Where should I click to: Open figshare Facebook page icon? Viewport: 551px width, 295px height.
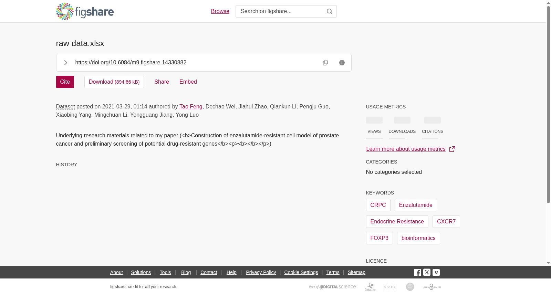pyautogui.click(x=417, y=272)
